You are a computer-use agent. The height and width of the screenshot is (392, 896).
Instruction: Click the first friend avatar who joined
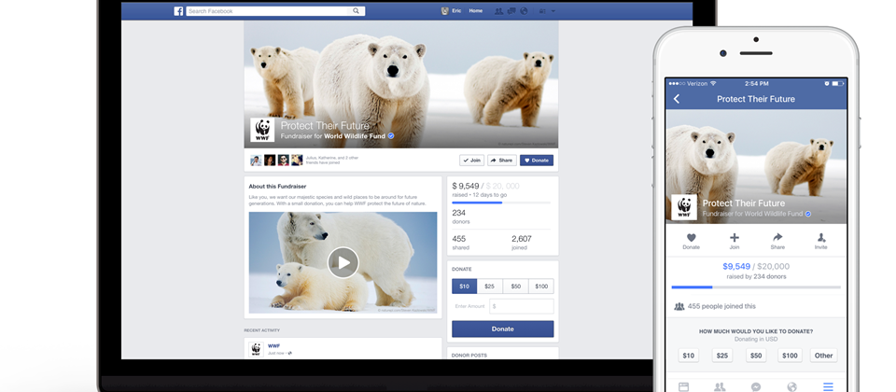(256, 160)
